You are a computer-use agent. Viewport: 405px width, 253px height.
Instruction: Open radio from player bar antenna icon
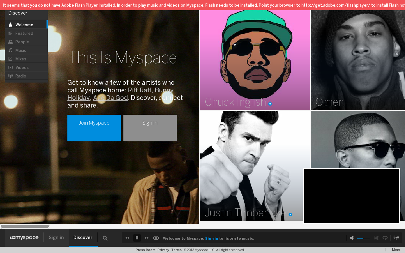coord(396,238)
